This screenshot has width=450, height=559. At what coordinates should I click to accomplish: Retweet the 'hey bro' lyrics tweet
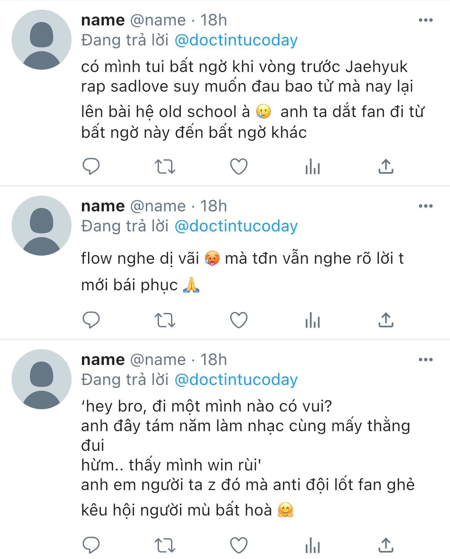[x=165, y=545]
